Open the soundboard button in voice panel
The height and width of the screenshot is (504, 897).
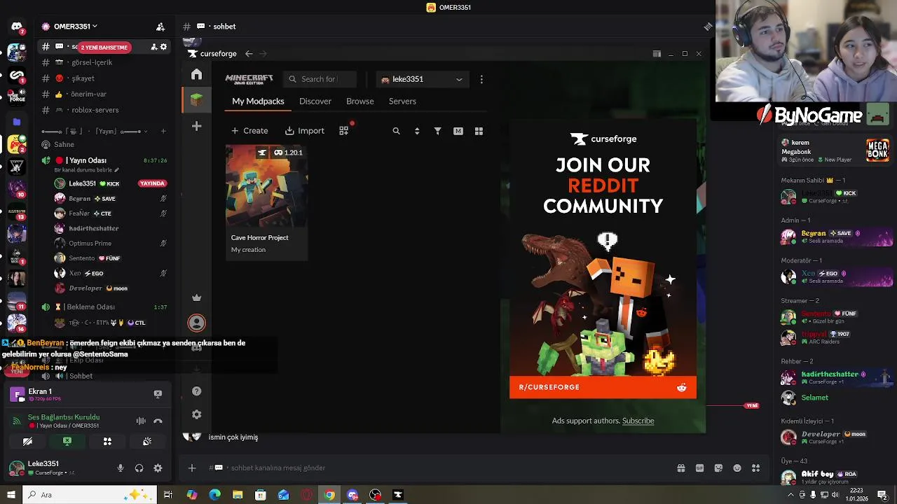147,442
